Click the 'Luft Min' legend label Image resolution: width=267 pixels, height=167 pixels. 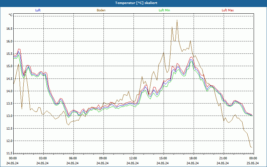coord(164,10)
